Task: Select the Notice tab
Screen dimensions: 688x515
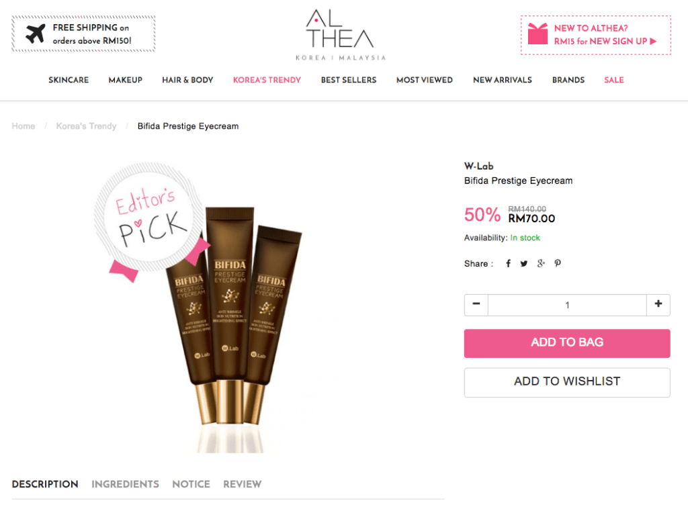Action: click(191, 484)
